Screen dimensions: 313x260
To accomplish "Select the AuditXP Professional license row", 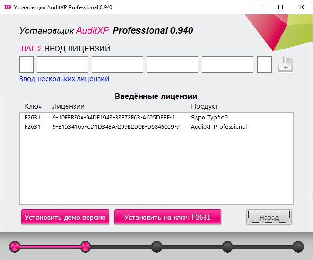I will [x=156, y=127].
